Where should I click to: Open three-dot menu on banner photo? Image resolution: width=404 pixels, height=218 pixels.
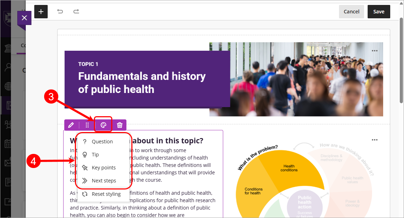(x=375, y=51)
